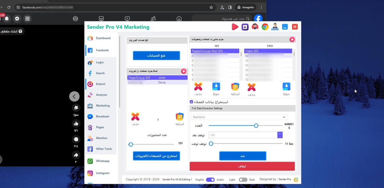Viewport: 384px width, 188px height.
Task: Toggle the English/Arabic language switch
Action: pos(210,180)
